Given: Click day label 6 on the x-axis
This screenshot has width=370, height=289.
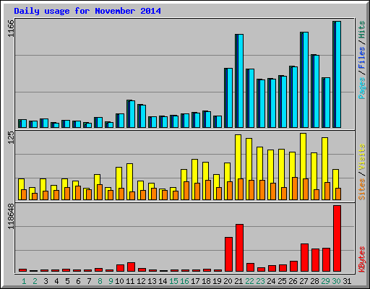Looking at the screenshot, I should (78, 281).
